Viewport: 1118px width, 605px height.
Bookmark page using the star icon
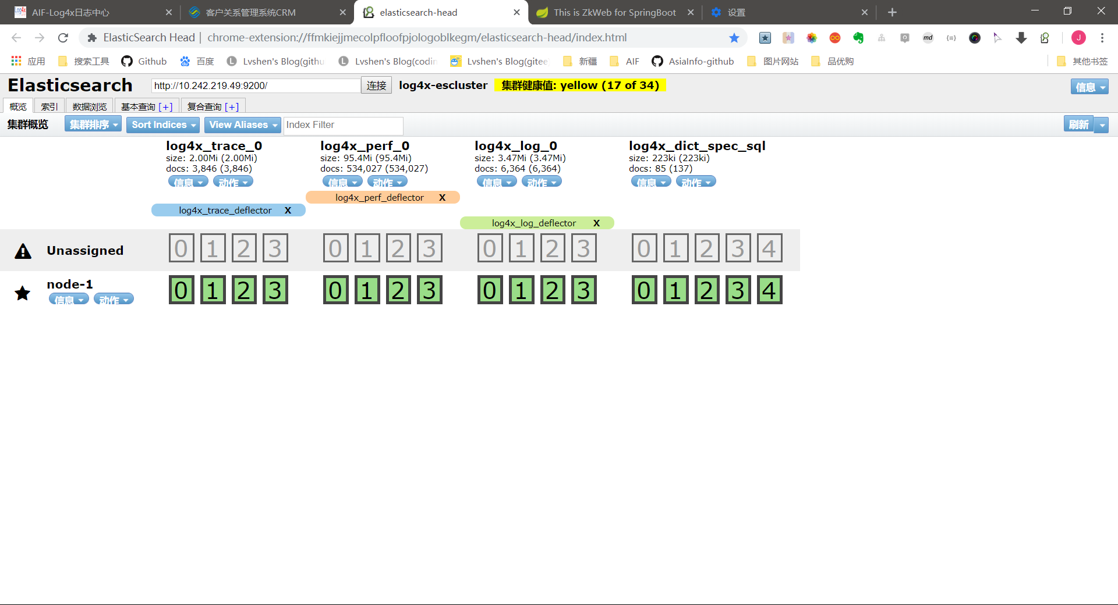pos(734,38)
